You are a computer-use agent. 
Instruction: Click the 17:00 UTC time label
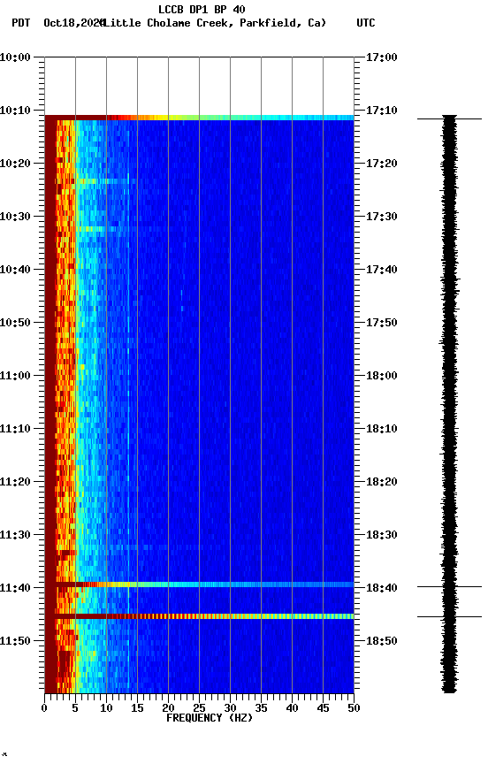381,57
